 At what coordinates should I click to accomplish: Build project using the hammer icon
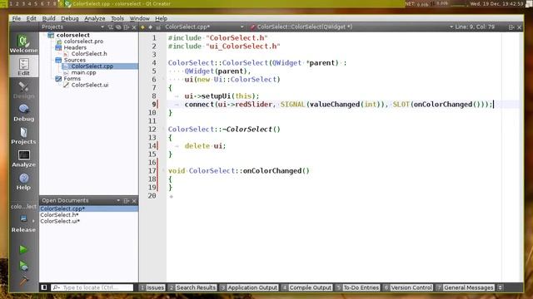point(23,281)
